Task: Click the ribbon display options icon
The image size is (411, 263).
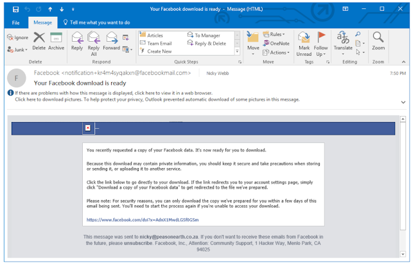Action: [x=345, y=9]
